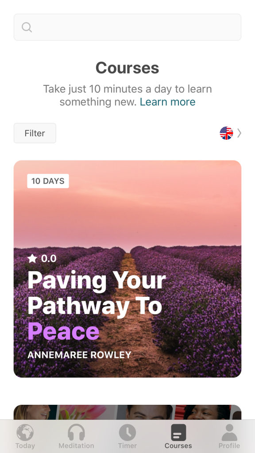Viewport: 255px width, 453px height.
Task: Open the Today globe icon
Action: click(25, 433)
